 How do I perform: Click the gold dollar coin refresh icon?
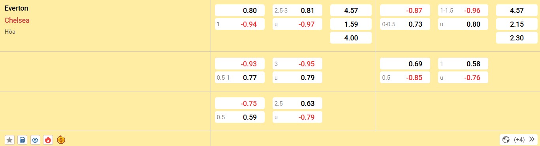pos(61,140)
